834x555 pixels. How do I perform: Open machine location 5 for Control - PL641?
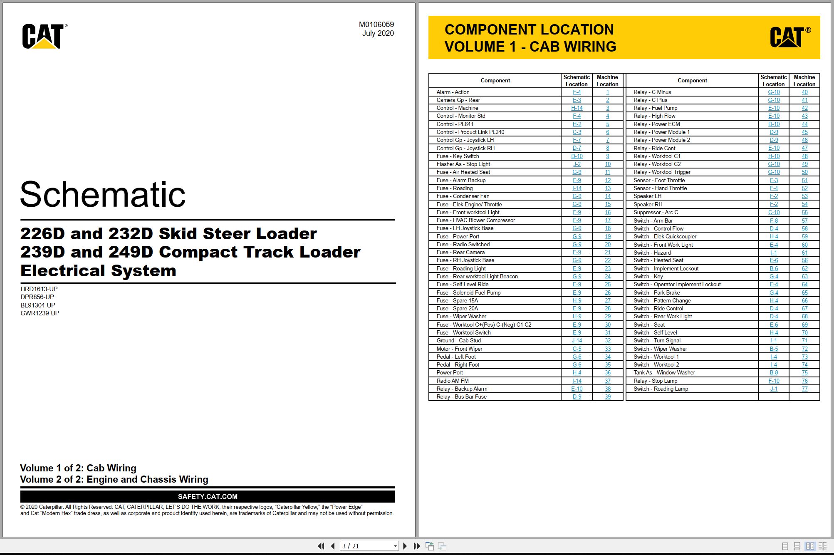click(607, 124)
